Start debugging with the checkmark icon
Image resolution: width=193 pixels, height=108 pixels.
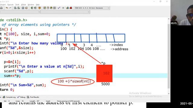click(59, 8)
